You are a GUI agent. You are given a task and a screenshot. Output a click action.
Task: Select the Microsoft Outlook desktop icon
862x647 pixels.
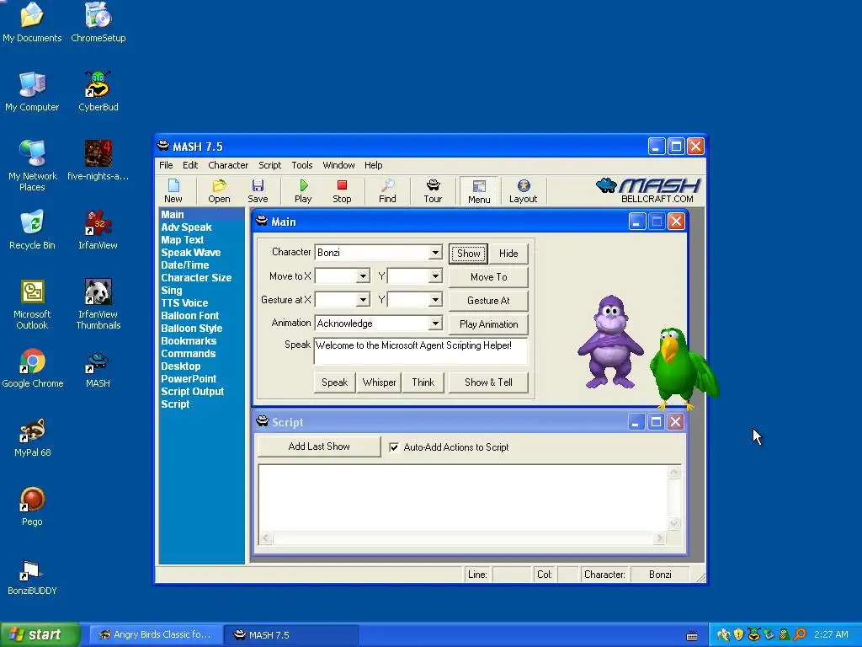pos(32,304)
